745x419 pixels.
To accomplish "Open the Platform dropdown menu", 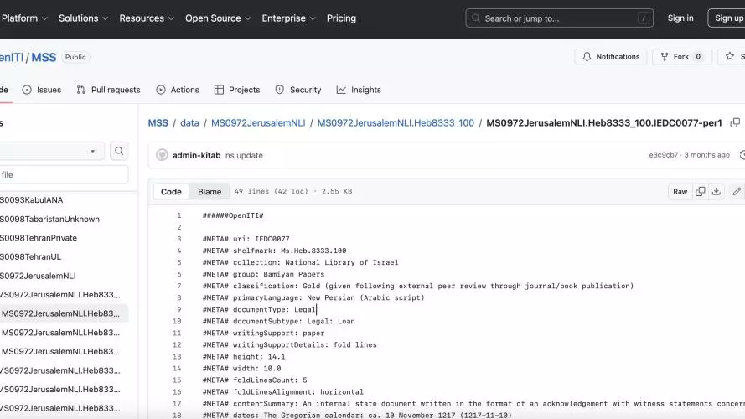I will (23, 18).
